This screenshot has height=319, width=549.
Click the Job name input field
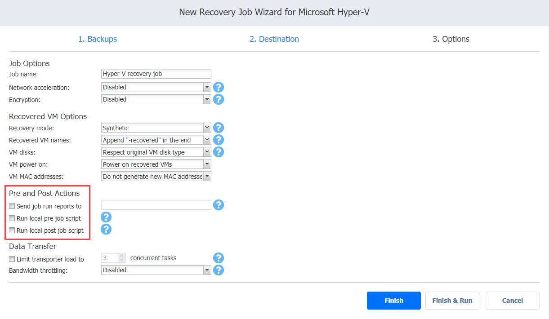pos(156,74)
